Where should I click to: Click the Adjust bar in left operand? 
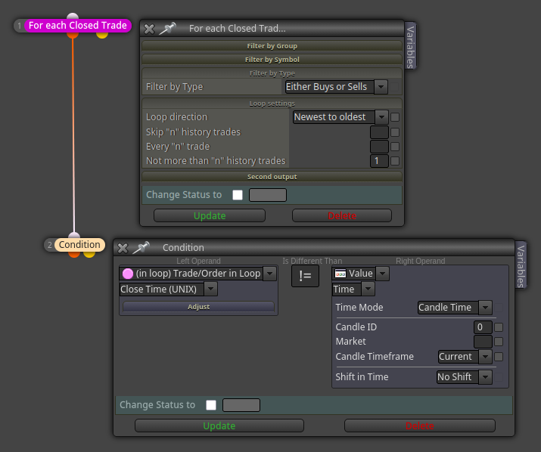(x=198, y=307)
